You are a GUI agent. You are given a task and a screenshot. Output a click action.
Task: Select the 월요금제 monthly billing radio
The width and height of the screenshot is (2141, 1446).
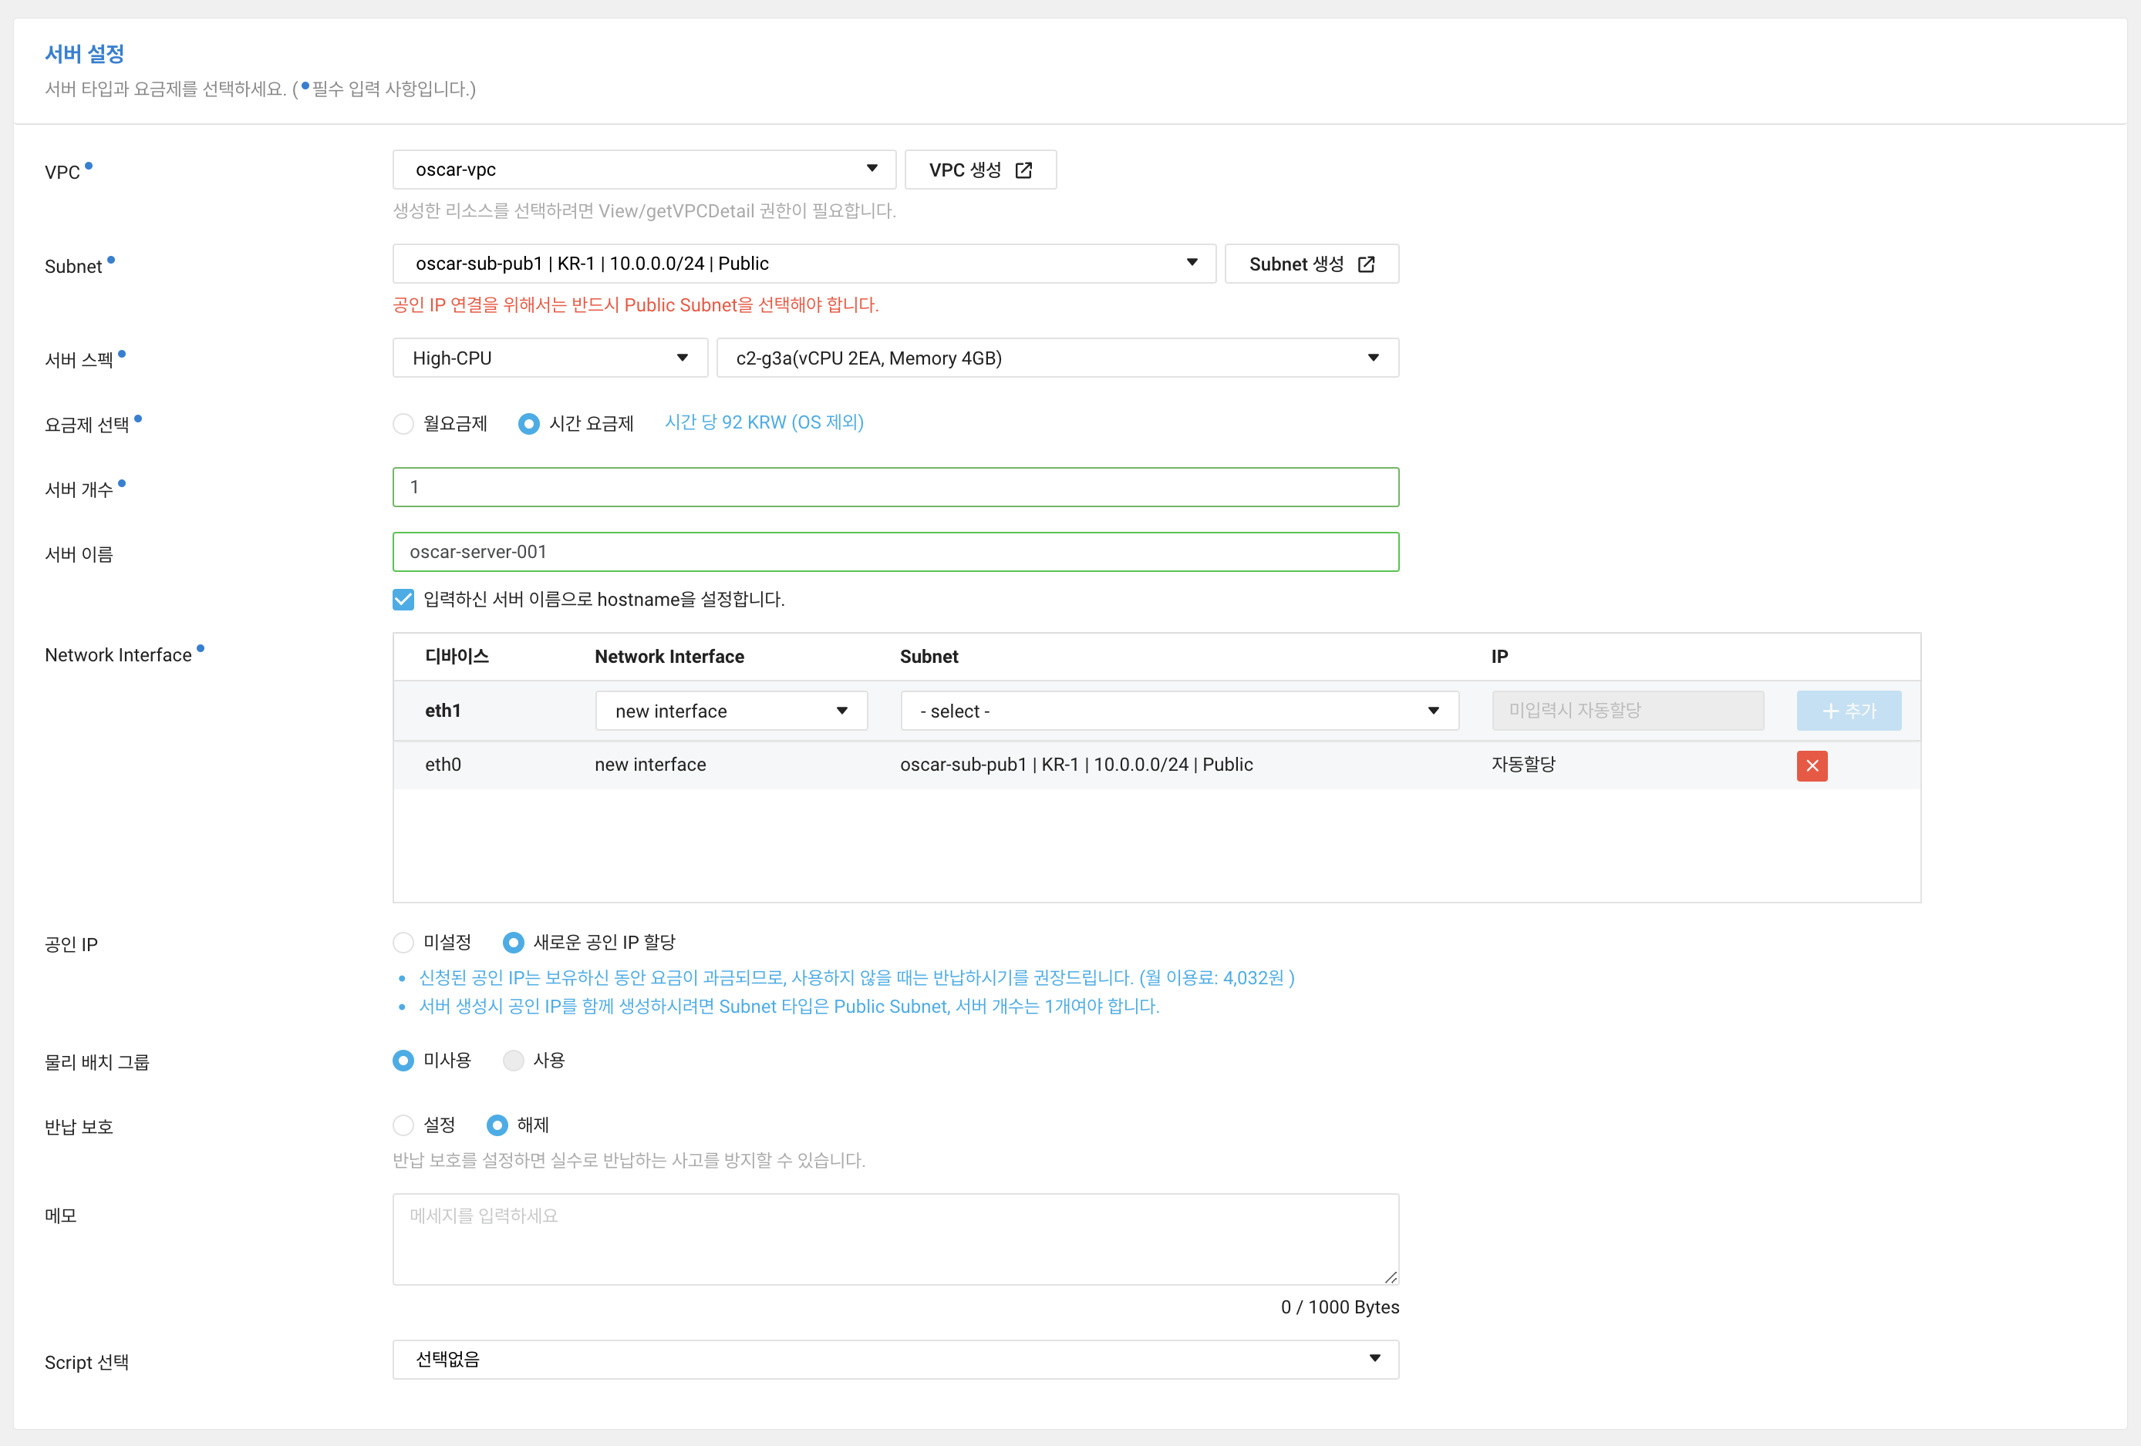pyautogui.click(x=403, y=423)
